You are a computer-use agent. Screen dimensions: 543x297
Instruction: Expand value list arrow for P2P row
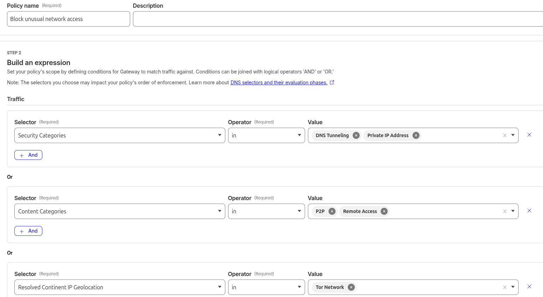click(x=513, y=211)
